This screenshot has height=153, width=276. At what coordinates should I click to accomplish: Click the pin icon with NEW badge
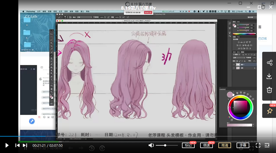(269, 111)
